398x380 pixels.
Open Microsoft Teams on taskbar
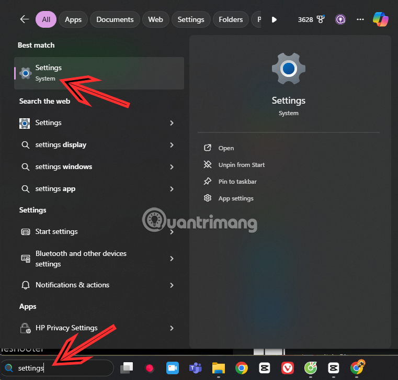tap(196, 368)
